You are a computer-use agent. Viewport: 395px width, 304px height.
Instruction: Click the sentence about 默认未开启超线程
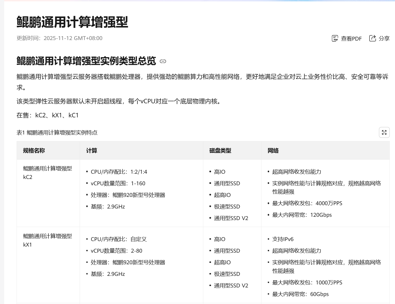pos(119,101)
